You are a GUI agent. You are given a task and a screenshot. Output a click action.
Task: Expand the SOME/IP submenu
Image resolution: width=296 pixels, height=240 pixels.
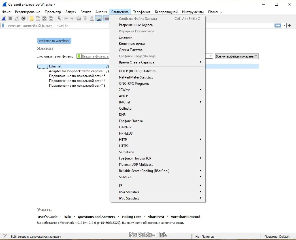point(157,177)
